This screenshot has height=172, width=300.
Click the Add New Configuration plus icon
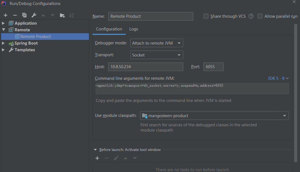6,16
